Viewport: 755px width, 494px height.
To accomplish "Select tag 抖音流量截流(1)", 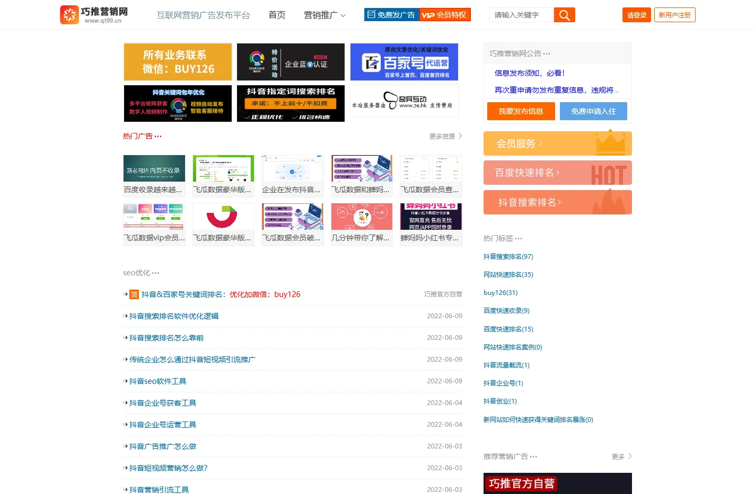I will (506, 365).
